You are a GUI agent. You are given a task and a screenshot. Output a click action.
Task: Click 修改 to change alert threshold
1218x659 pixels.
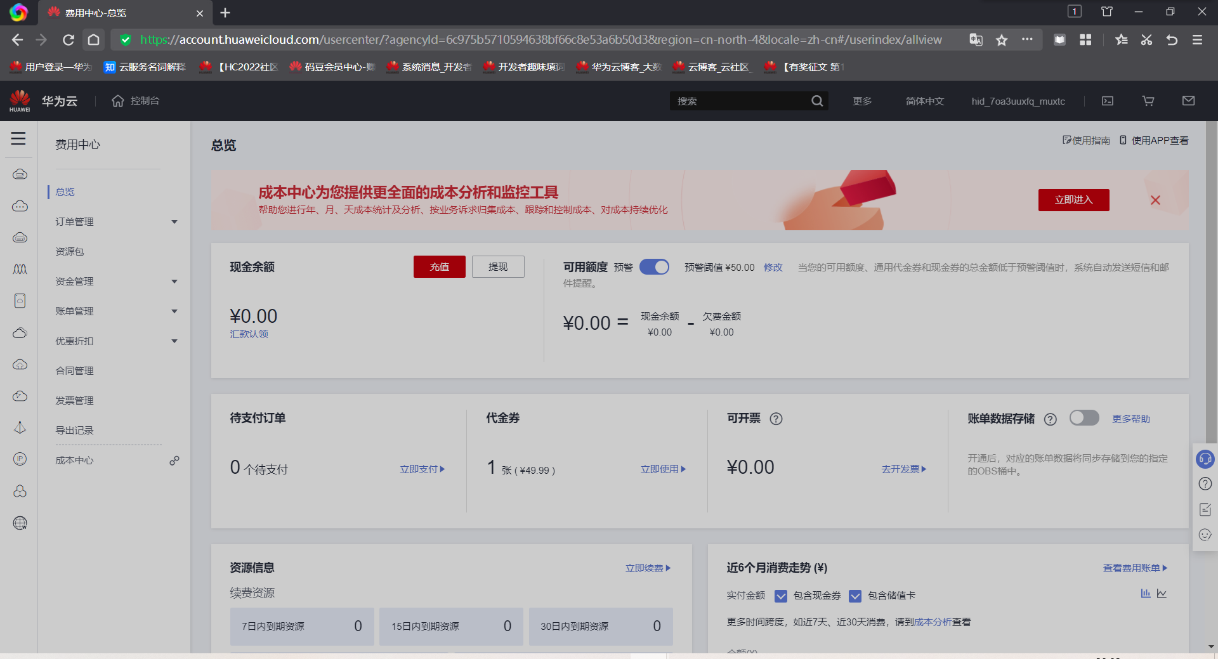773,268
